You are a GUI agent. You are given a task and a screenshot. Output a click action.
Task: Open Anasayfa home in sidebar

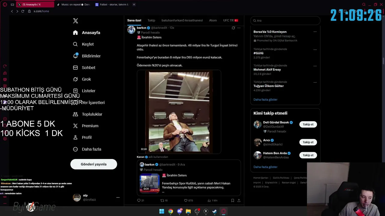click(x=87, y=32)
